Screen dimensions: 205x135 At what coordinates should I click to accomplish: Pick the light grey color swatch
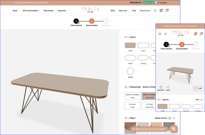pyautogui.click(x=143, y=128)
